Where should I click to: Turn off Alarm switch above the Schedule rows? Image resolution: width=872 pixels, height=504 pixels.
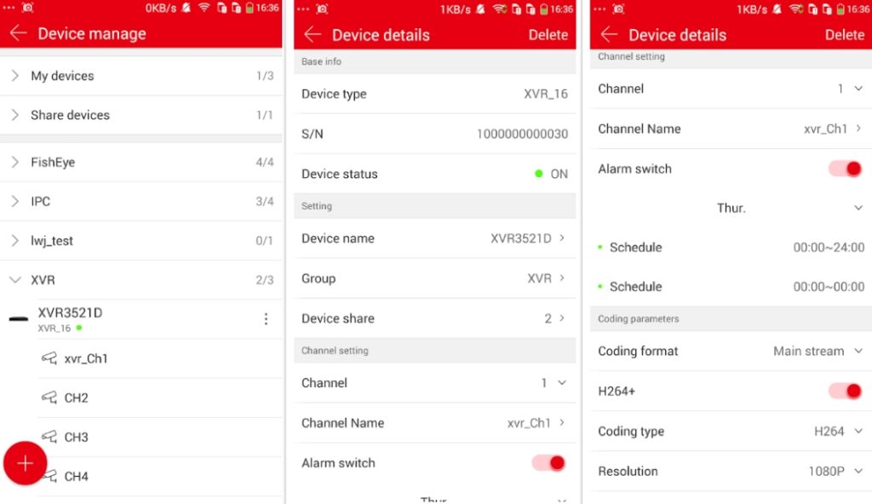tap(845, 169)
